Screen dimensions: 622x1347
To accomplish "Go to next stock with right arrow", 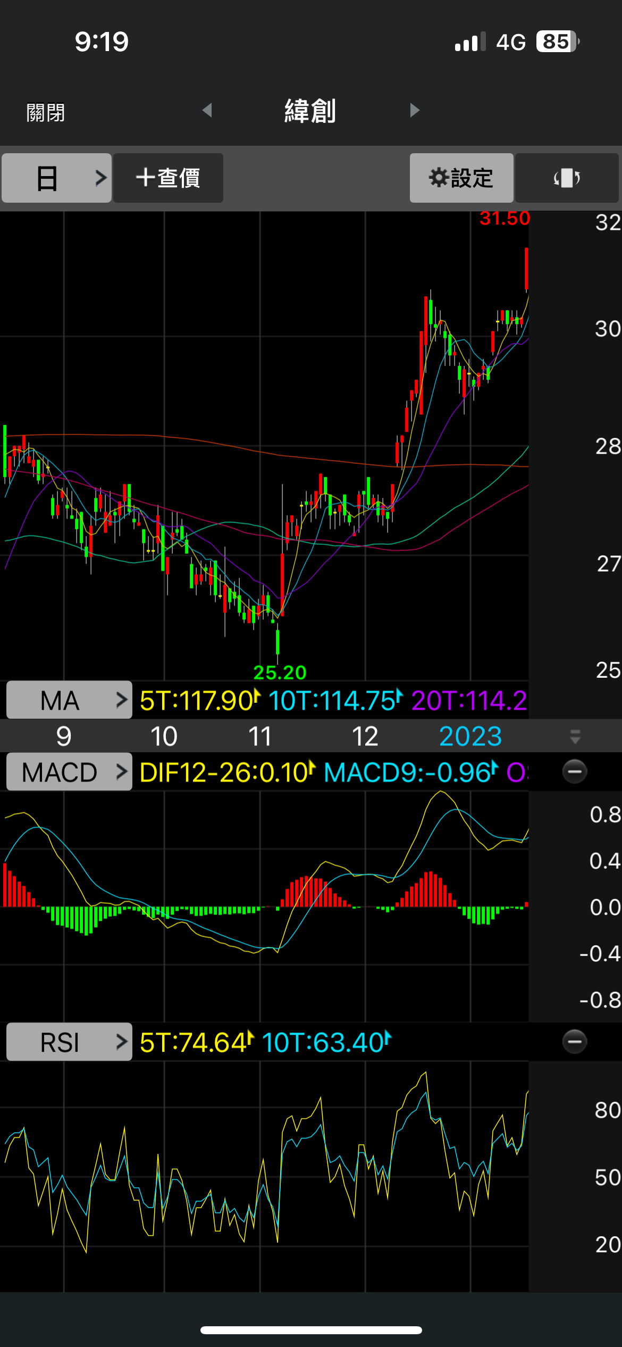I will pos(415,110).
